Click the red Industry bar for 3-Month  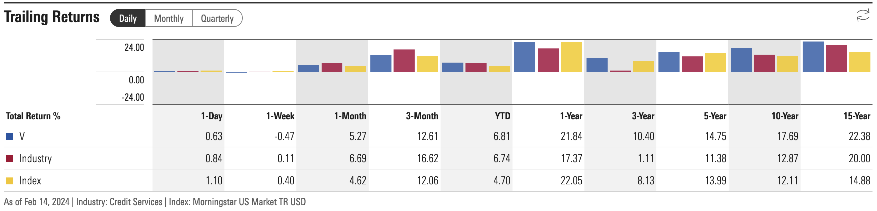pos(404,61)
